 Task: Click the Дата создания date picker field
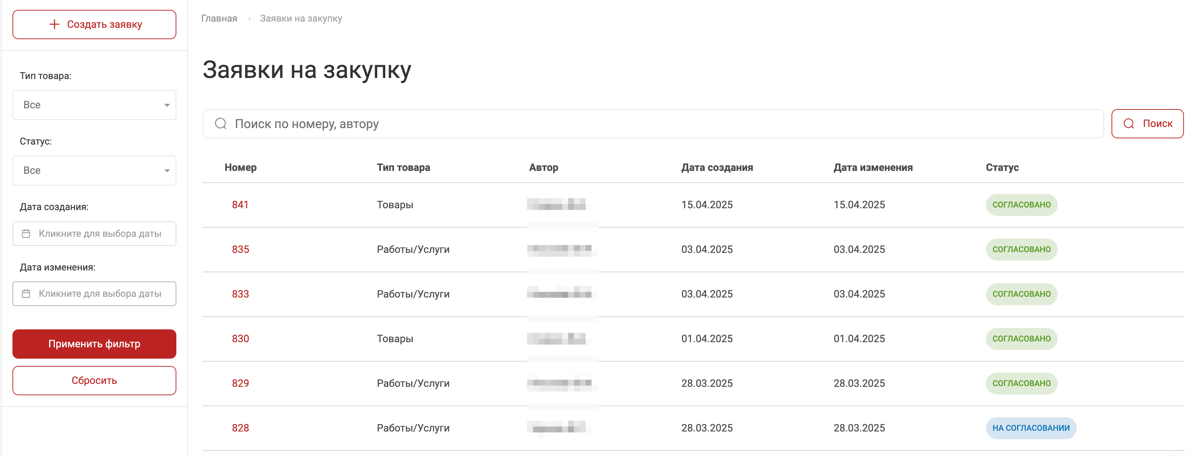(x=100, y=234)
